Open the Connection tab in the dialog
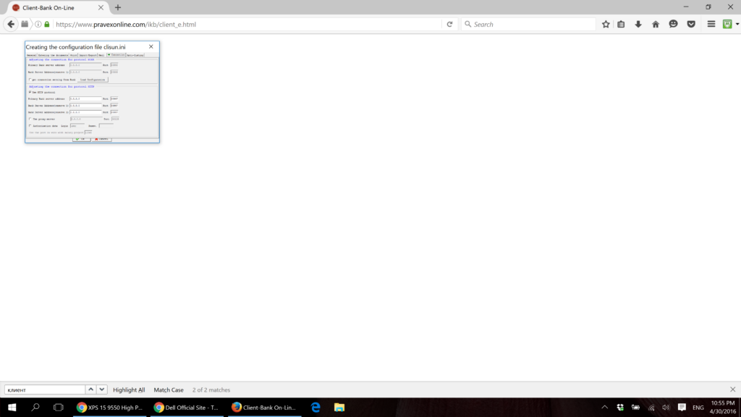741x417 pixels. tap(117, 55)
